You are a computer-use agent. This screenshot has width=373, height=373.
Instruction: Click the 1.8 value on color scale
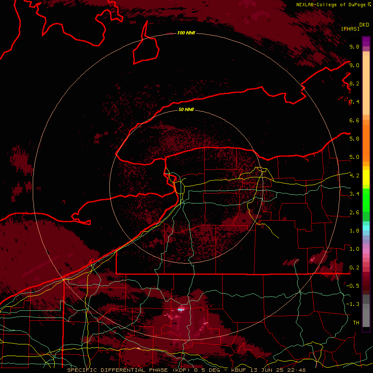pyautogui.click(x=354, y=231)
